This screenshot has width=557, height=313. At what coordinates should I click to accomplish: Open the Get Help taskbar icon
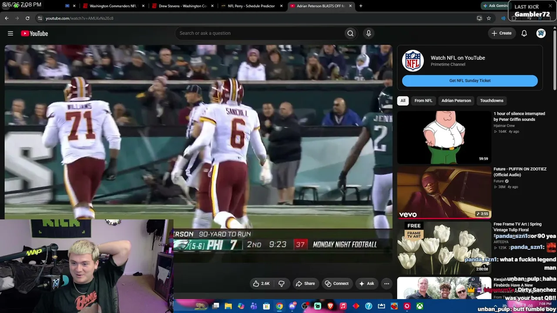coord(369,306)
